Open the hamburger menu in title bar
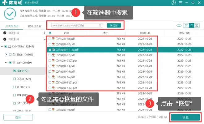The image size is (204, 124). coord(180,2)
